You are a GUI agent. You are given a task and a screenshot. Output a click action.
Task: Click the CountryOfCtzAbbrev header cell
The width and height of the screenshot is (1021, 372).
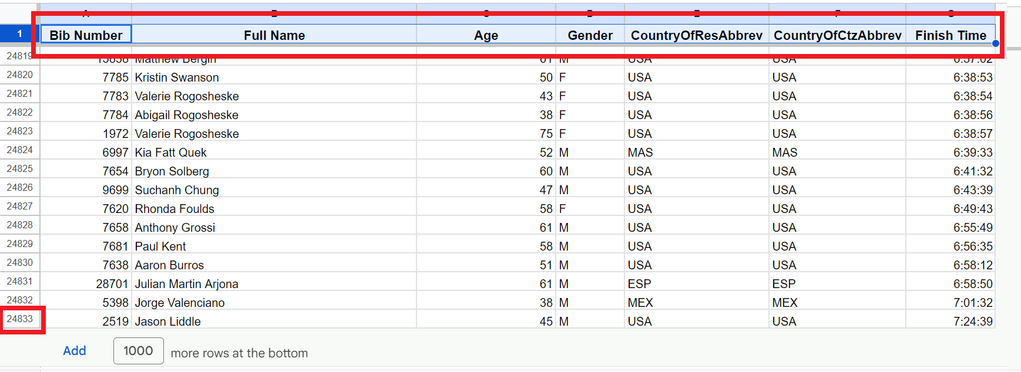click(x=837, y=35)
